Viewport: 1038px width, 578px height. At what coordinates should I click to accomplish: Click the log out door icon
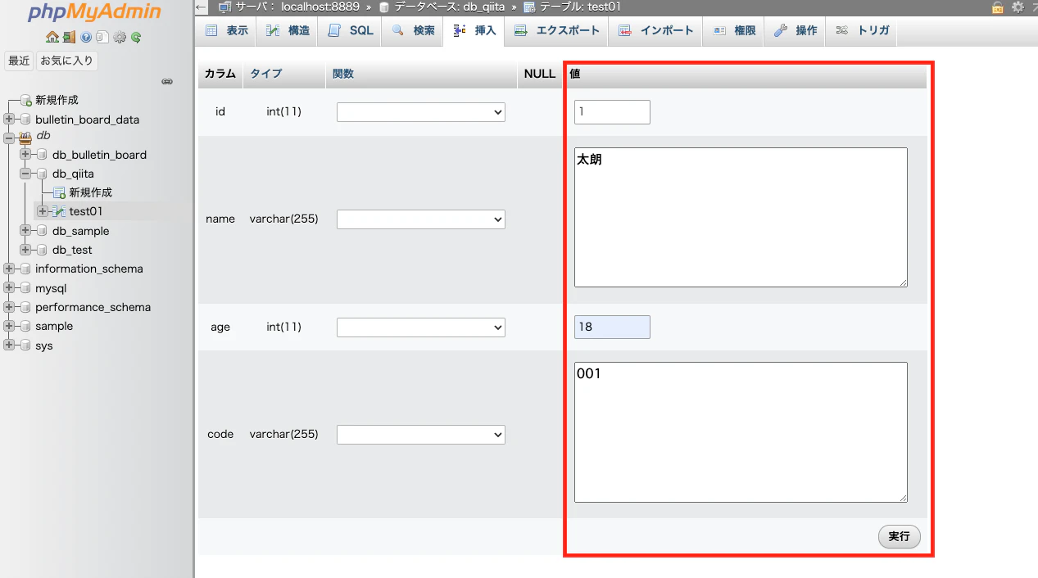(69, 38)
